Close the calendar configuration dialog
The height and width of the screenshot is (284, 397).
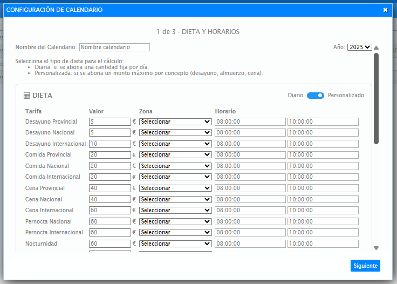click(x=385, y=10)
